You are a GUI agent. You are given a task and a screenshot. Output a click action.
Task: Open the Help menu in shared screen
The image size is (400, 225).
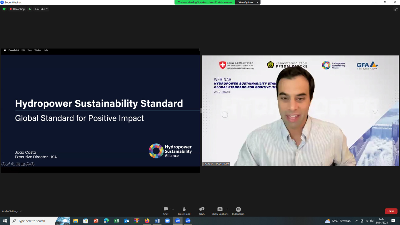point(46,50)
